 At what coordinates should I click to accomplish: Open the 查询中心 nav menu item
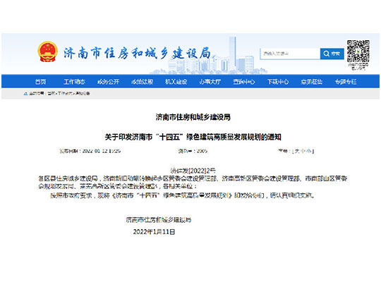244,82
